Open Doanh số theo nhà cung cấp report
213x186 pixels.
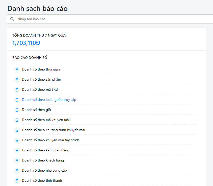click(44, 170)
